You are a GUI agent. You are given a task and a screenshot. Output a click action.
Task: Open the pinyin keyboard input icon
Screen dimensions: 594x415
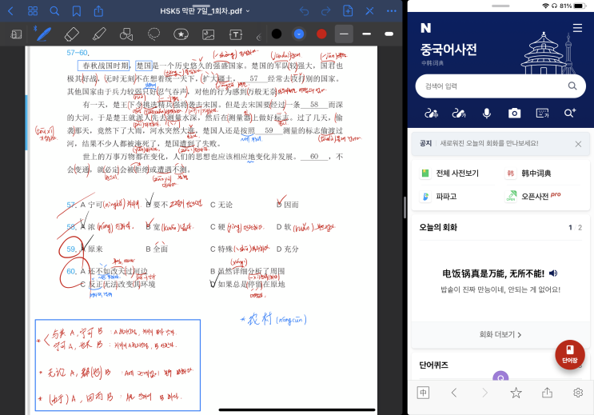click(x=543, y=113)
